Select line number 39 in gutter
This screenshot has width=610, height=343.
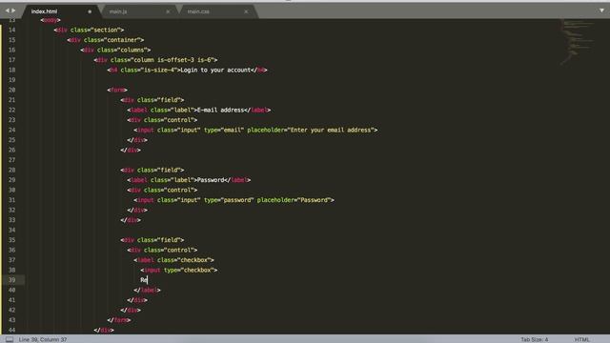tap(11, 280)
